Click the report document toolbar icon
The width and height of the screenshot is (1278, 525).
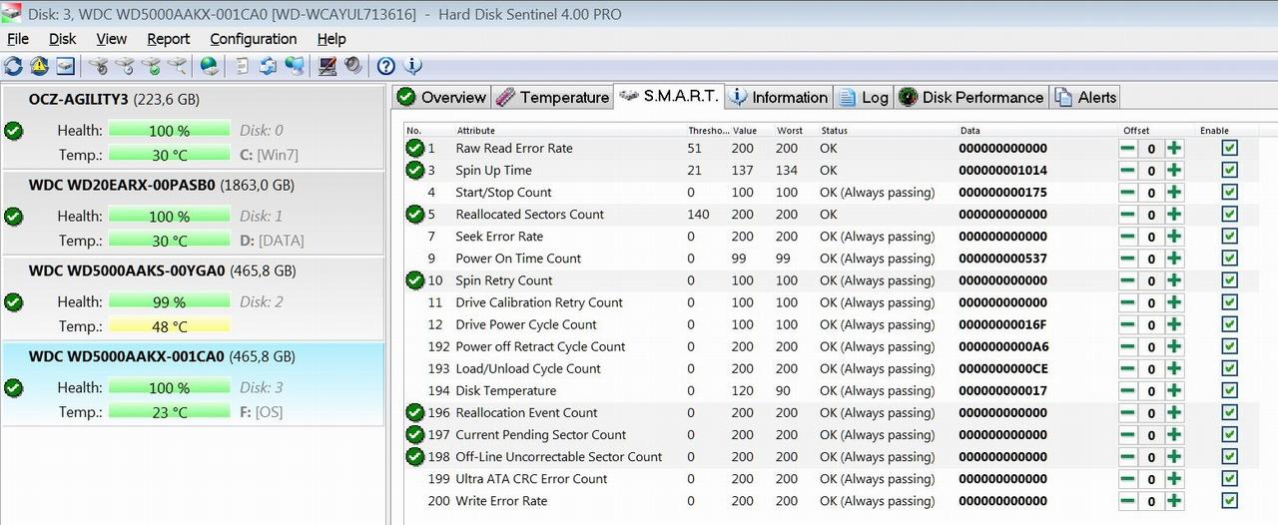click(x=242, y=66)
